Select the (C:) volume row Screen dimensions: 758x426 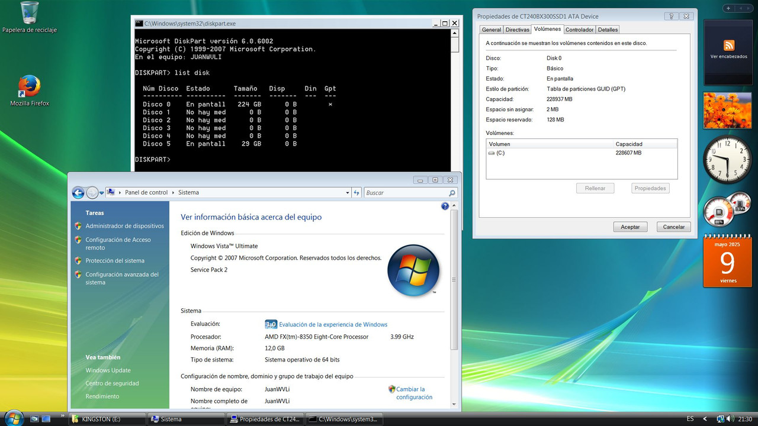(582, 153)
